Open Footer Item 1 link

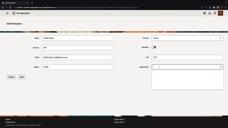tap(10, 122)
